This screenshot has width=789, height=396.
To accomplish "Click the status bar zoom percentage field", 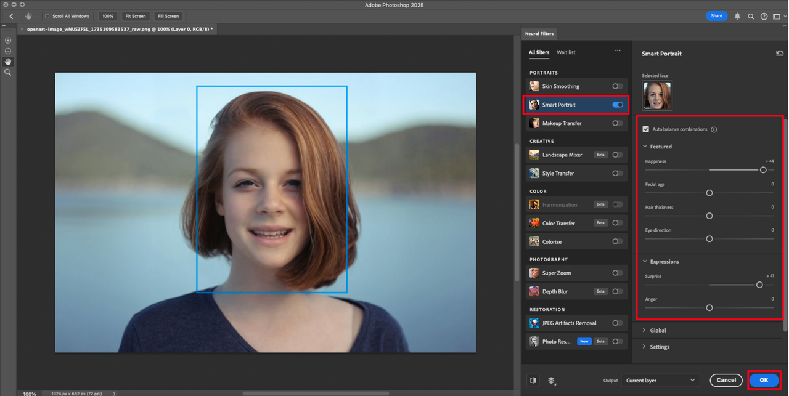I will pyautogui.click(x=29, y=394).
